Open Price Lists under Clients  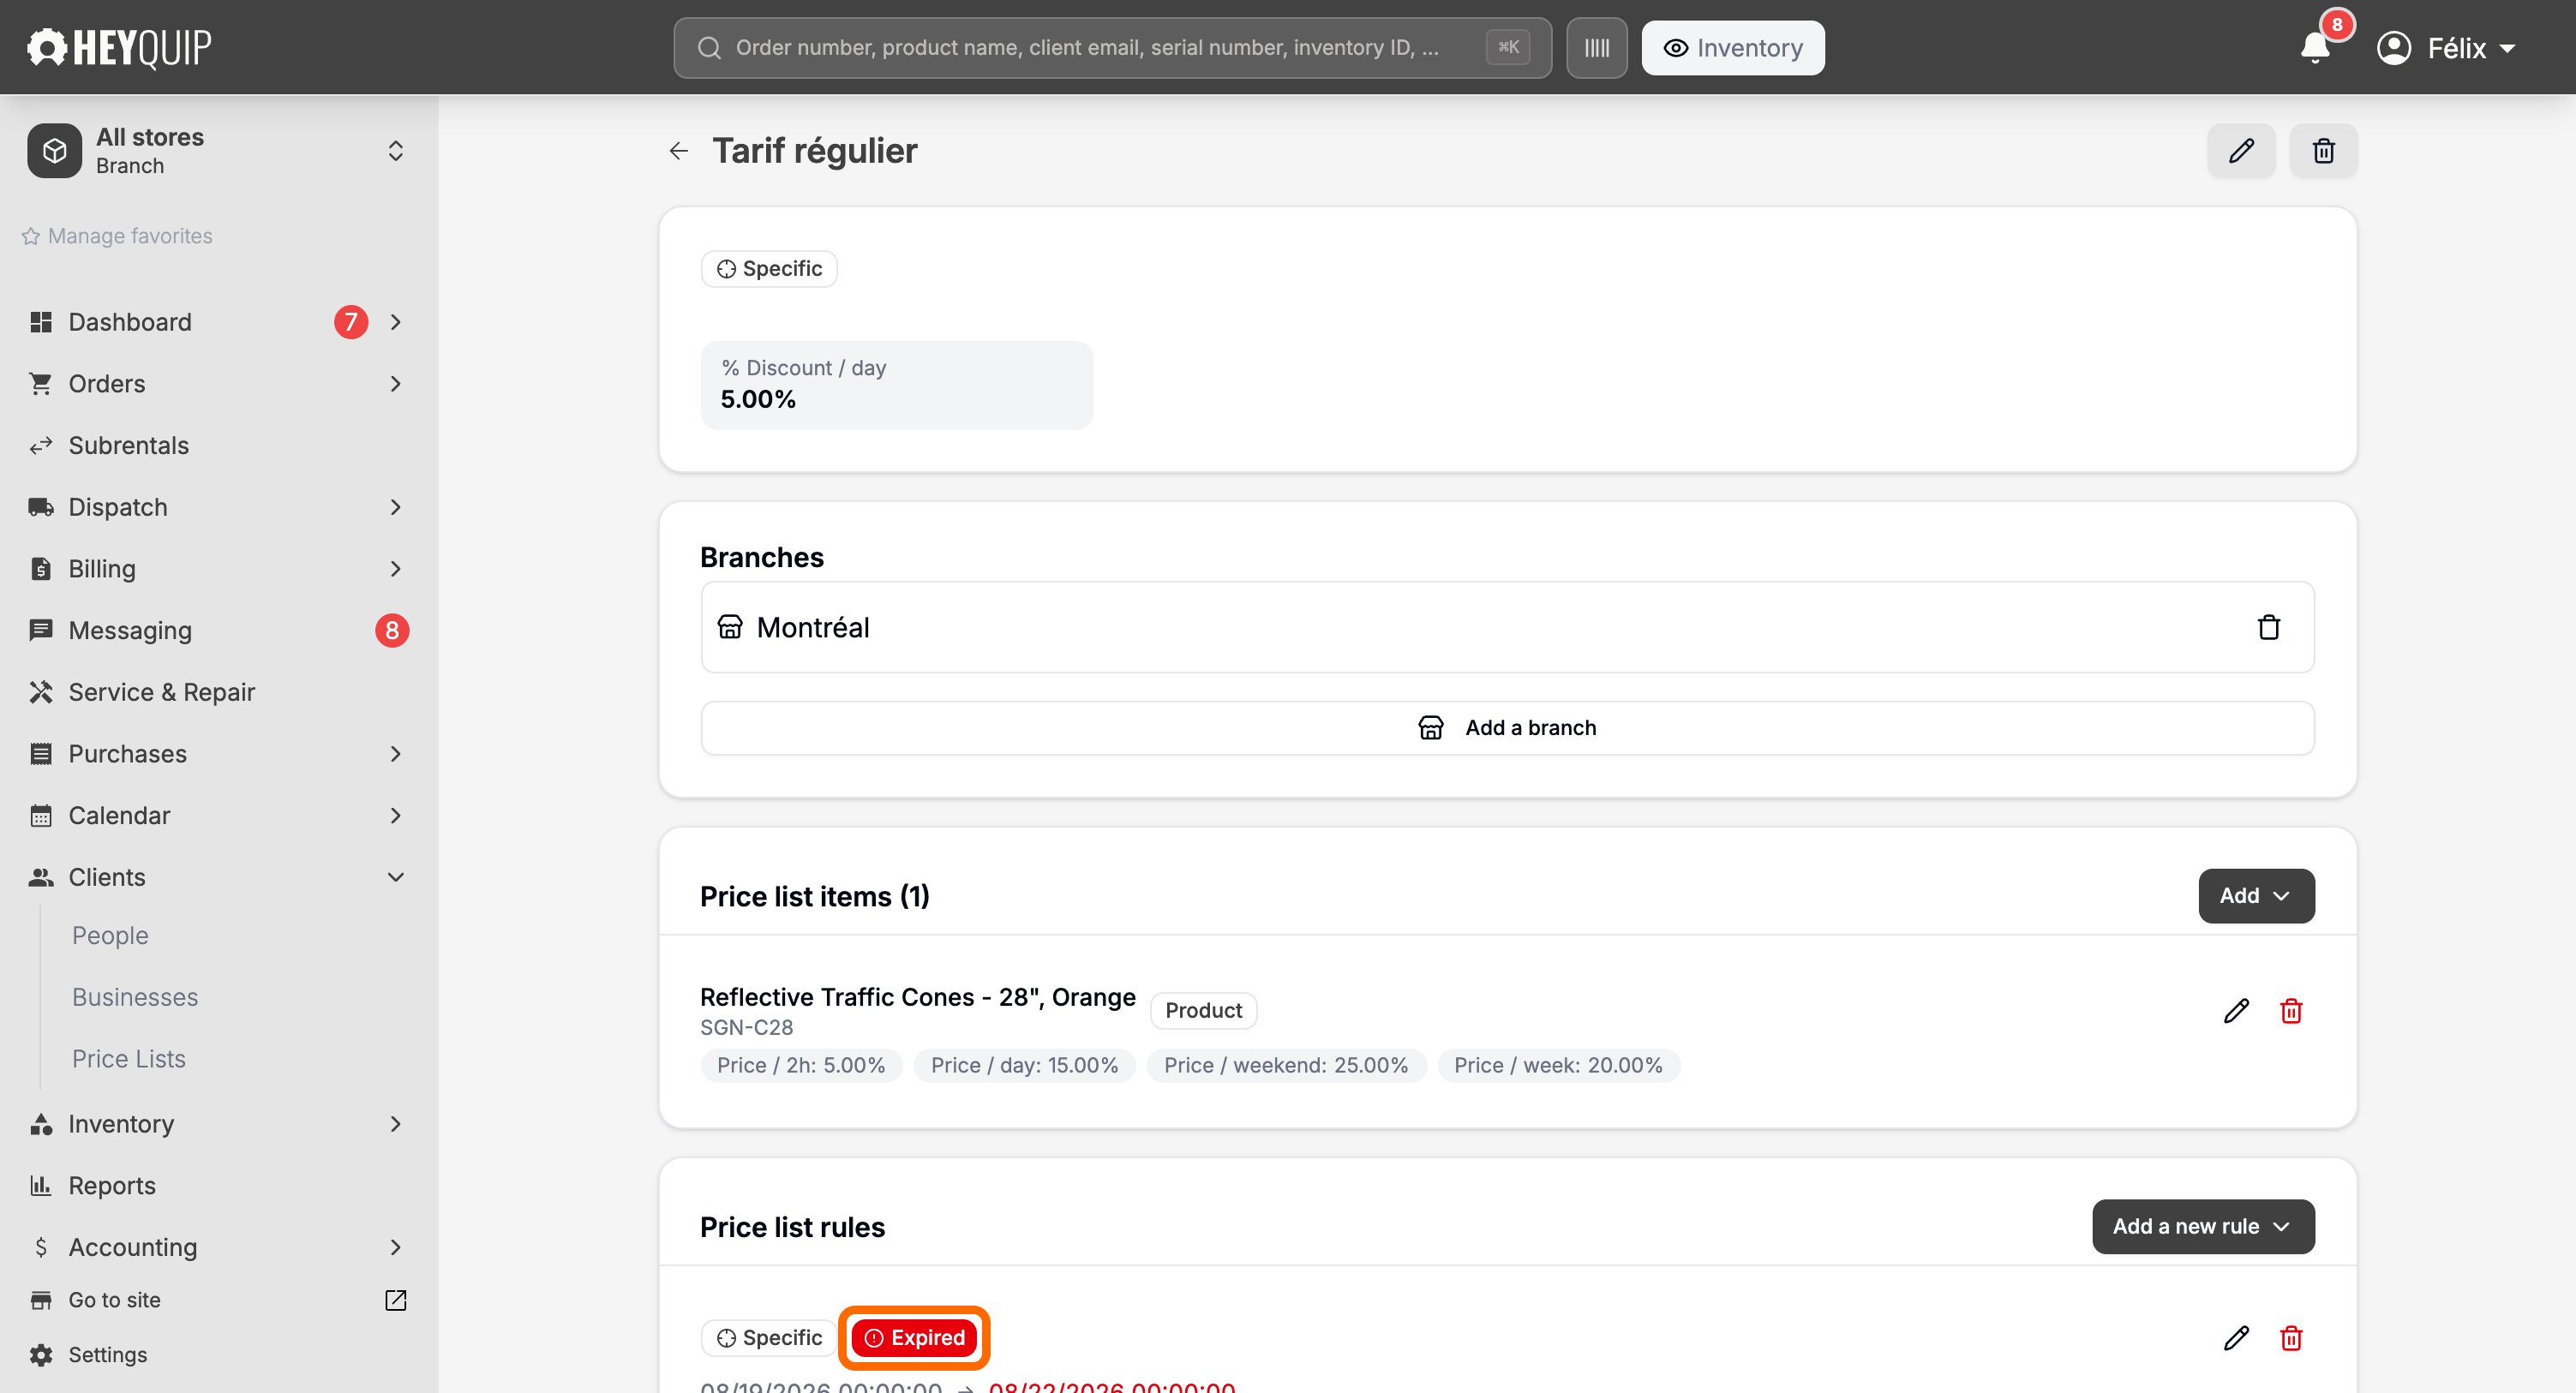pos(129,1059)
